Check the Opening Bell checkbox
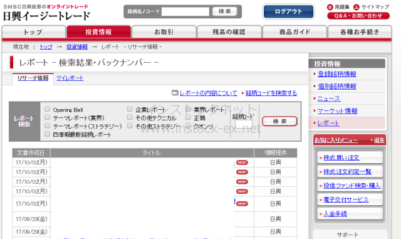The width and height of the screenshot is (401, 239). click(48, 109)
